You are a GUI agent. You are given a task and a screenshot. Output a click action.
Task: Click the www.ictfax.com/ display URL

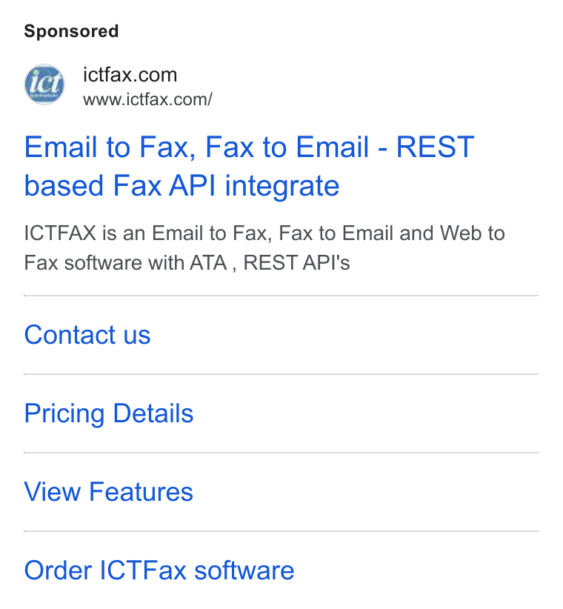point(147,99)
